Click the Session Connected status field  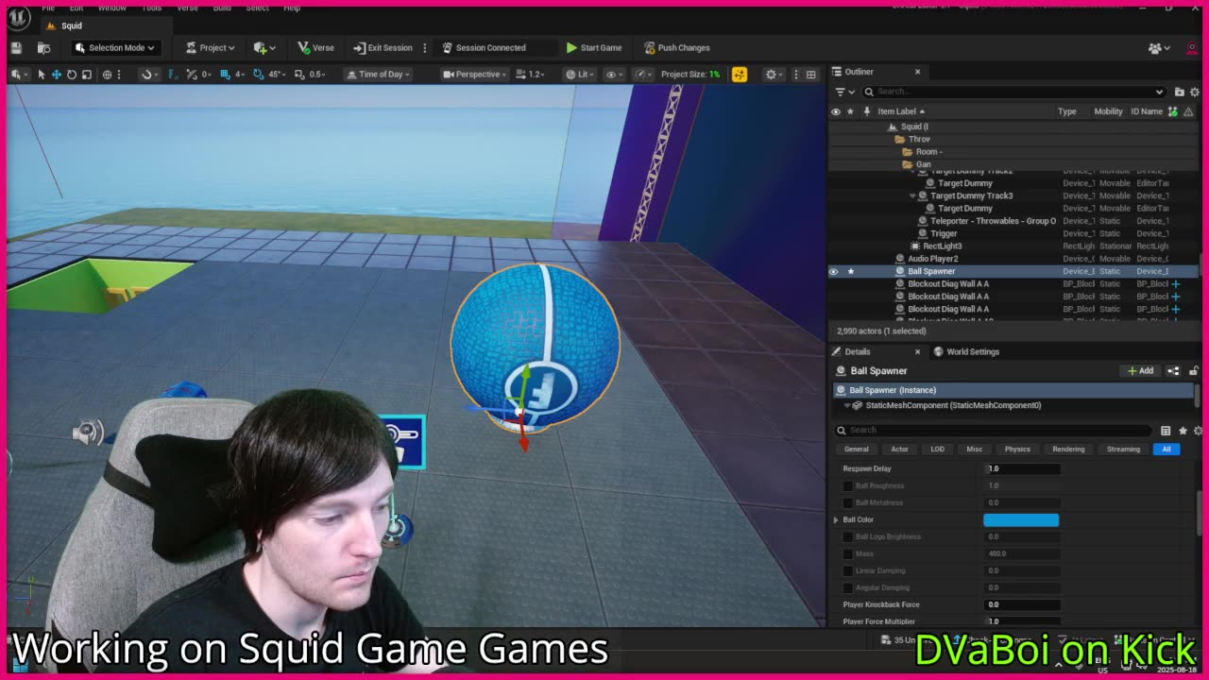click(x=496, y=47)
